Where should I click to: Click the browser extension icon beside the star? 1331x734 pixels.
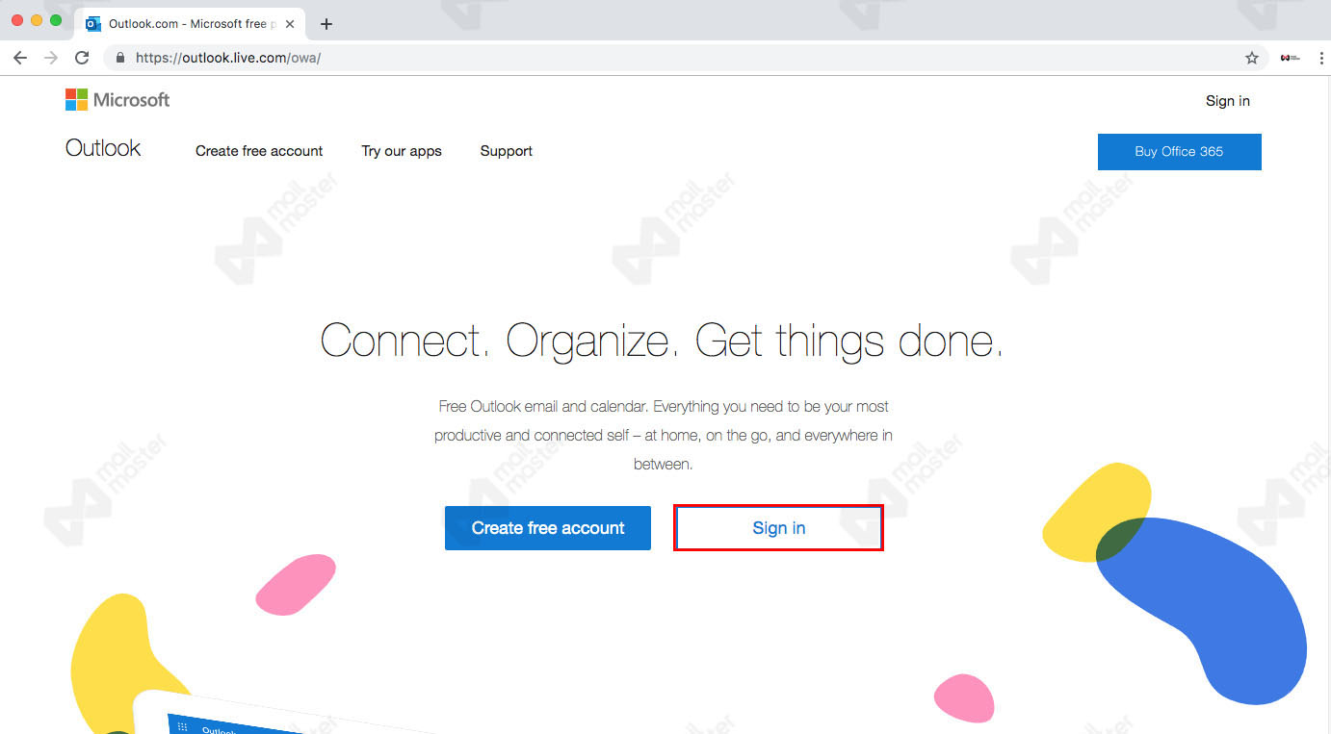coord(1290,58)
